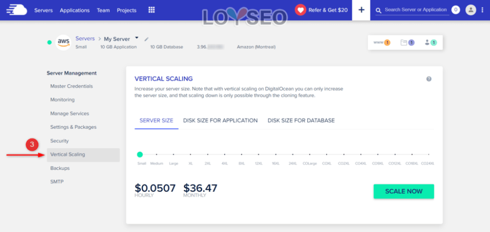Click the AWS provider logo
Viewport: 490px width, 232px height.
pyautogui.click(x=63, y=43)
